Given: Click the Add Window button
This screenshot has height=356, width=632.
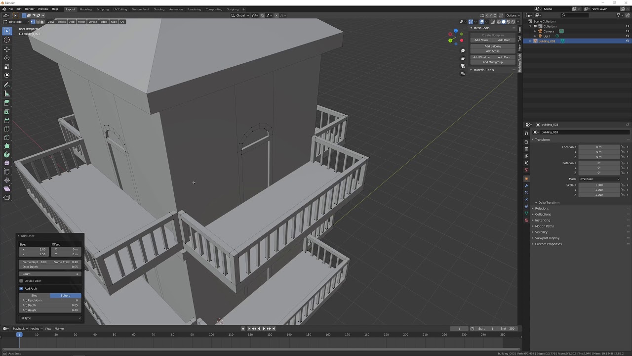Looking at the screenshot, I should coord(481,57).
